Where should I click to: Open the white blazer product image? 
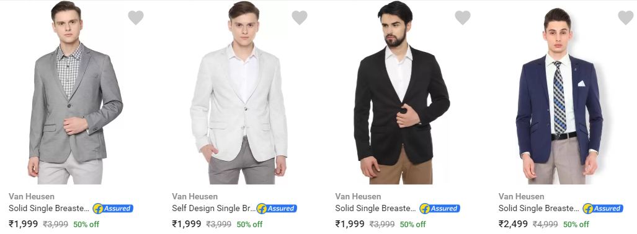click(x=239, y=92)
